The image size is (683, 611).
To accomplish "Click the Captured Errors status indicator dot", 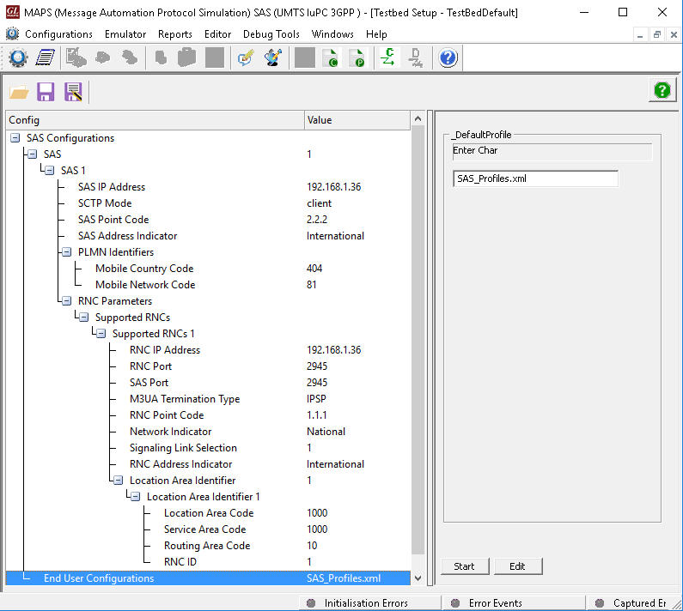I will pos(600,602).
